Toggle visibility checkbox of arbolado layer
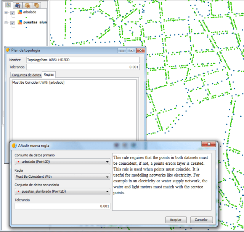Image resolution: width=244 pixels, height=232 pixels. click(13, 13)
